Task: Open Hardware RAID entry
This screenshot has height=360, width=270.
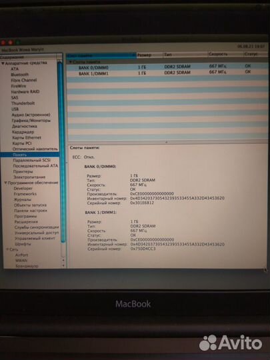Action: tap(25, 91)
